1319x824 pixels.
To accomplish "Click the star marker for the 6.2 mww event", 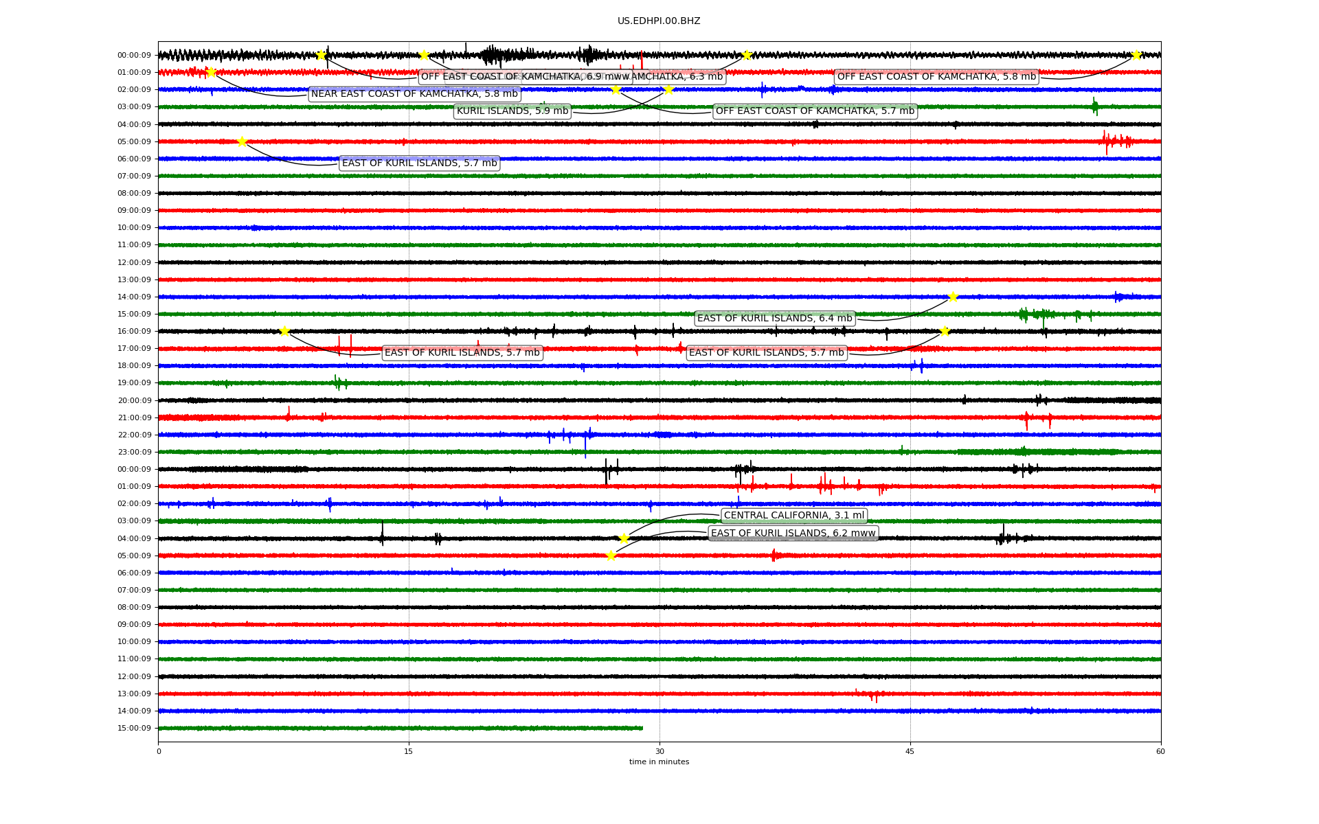I will click(611, 556).
